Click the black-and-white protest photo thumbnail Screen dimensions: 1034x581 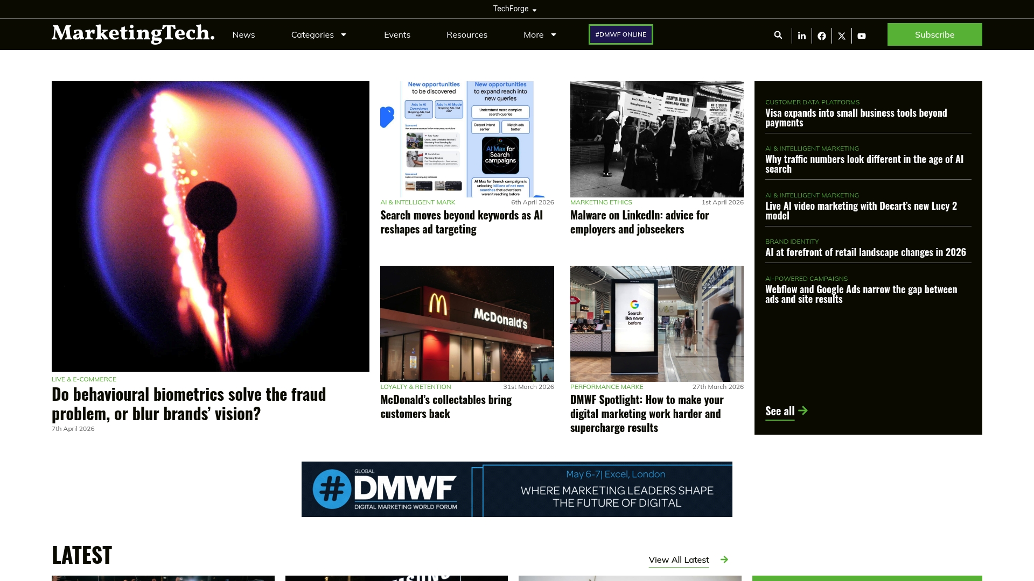click(x=657, y=139)
